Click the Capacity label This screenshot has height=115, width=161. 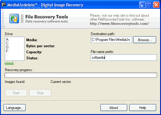pos(34,52)
